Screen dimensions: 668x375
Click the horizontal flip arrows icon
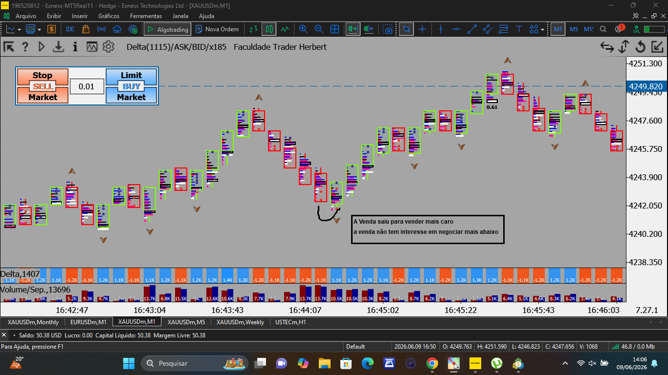[607, 47]
